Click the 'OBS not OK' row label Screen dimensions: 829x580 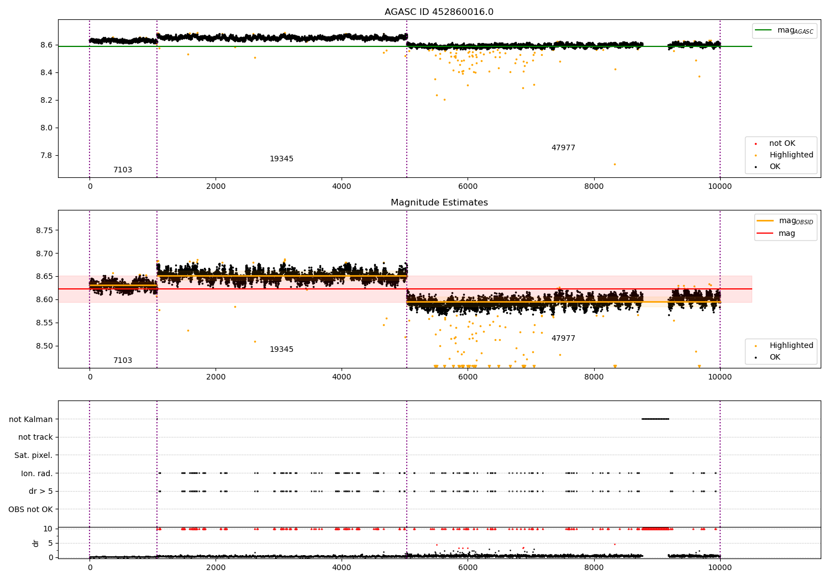pos(31,509)
